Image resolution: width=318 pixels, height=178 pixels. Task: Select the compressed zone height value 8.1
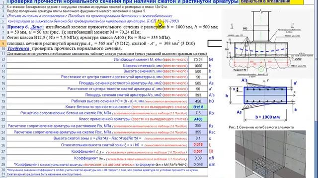pyautogui.click(x=198, y=138)
